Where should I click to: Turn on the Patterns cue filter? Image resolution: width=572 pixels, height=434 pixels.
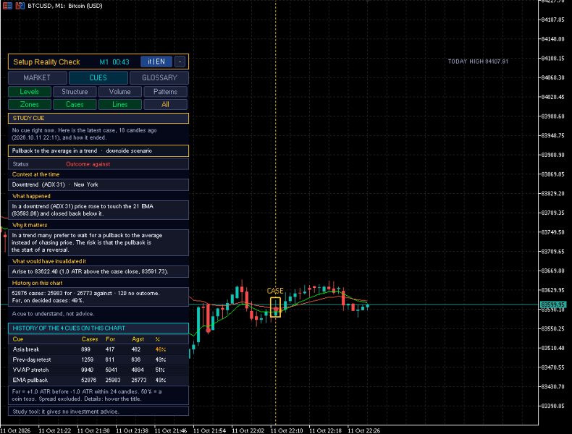click(165, 92)
